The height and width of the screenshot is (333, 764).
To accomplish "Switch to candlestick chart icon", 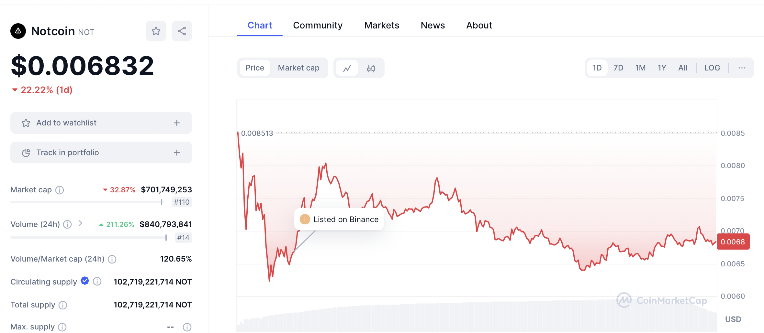I will (371, 68).
